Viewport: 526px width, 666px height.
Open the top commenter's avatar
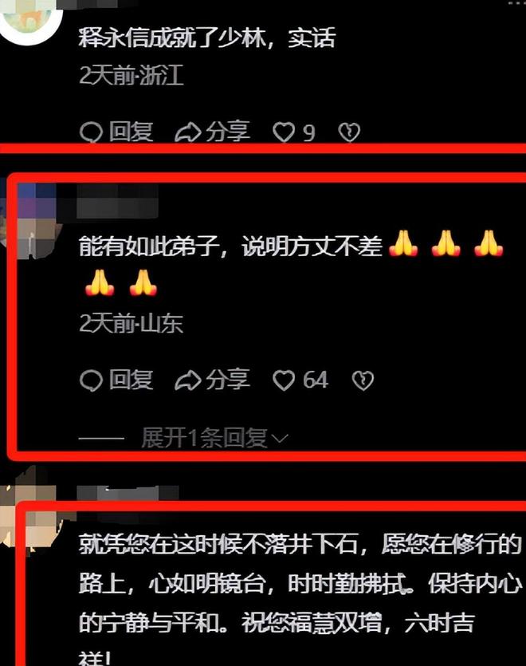30,19
